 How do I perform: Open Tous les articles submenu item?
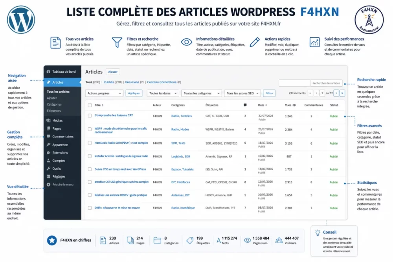58,92
